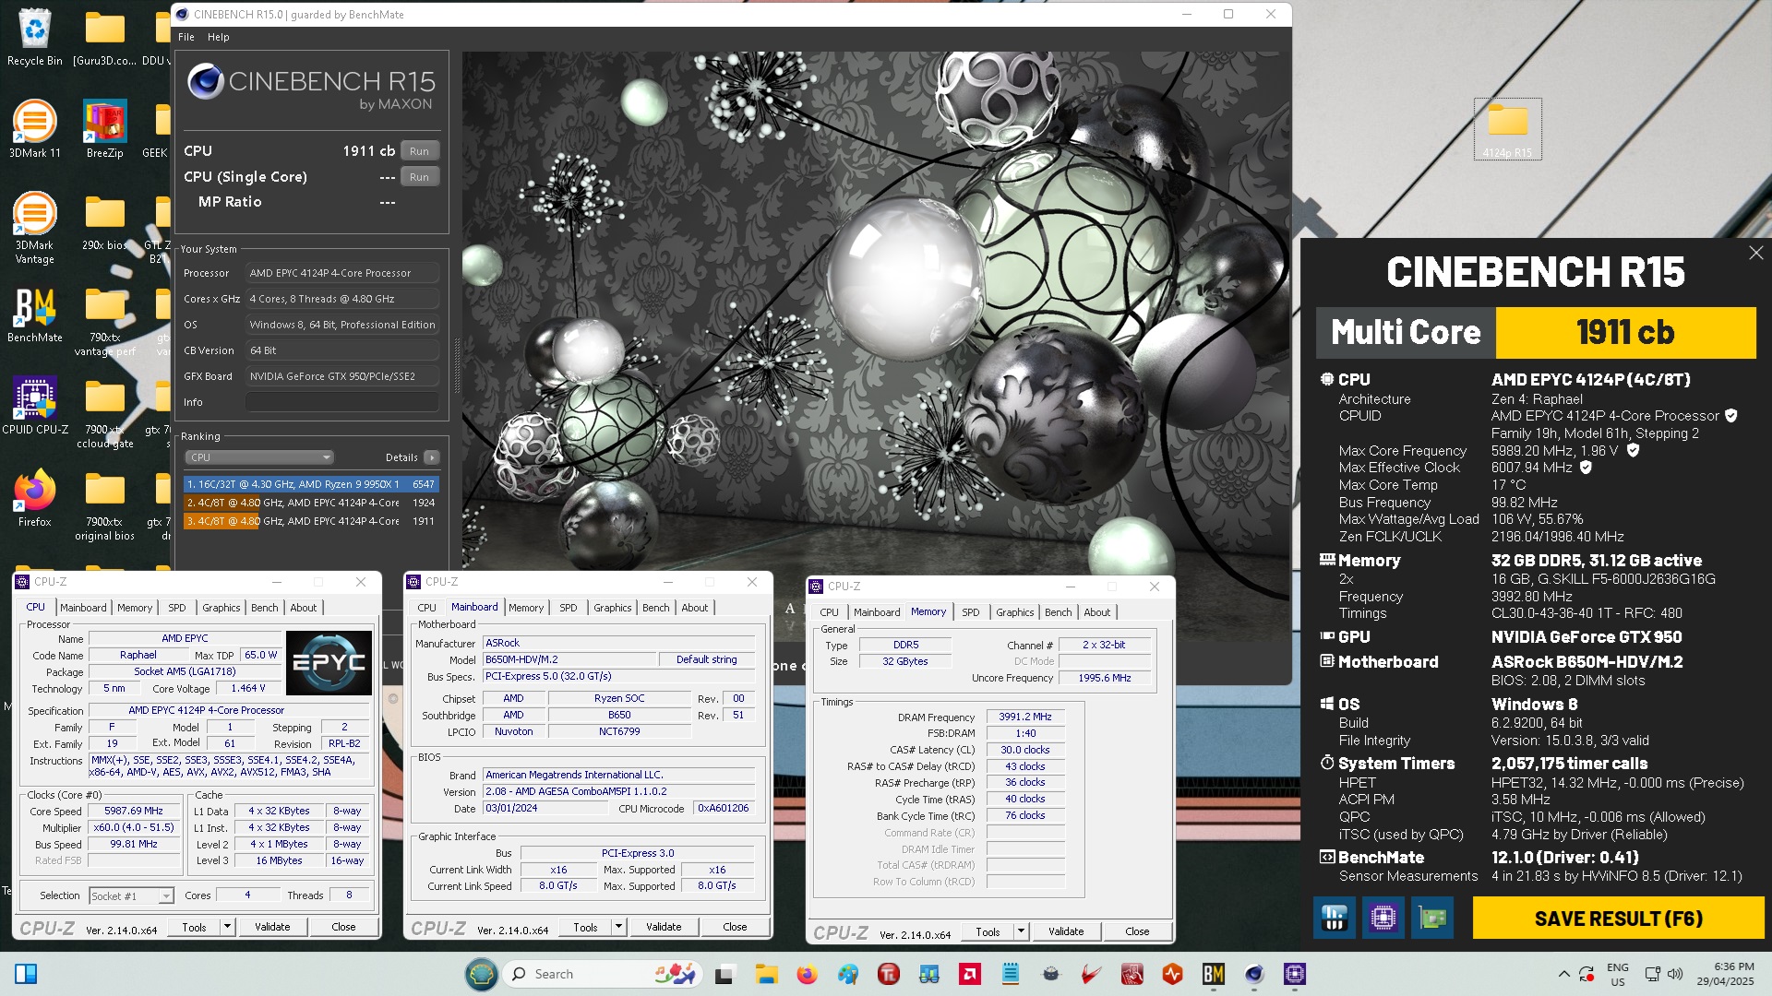Viewport: 1772px width, 996px height.
Task: Open Paint palette icon on taskbar
Action: 847,974
